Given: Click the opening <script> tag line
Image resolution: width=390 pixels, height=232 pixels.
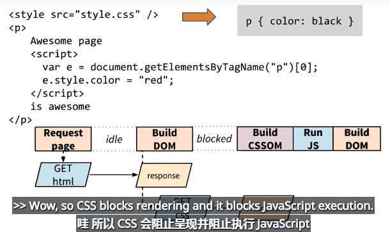Looking at the screenshot, I should coord(54,54).
